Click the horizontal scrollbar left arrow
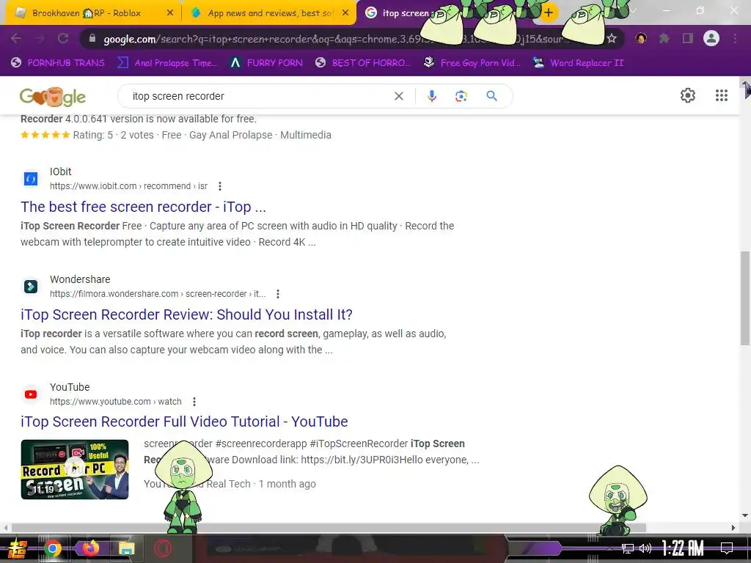 (5, 528)
